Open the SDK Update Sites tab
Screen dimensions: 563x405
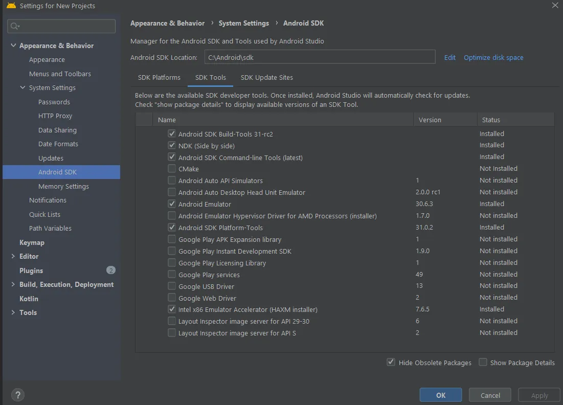pos(267,78)
